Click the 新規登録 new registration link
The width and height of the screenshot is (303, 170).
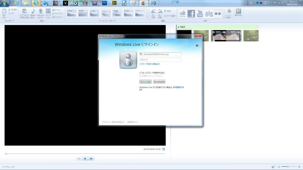tap(177, 87)
